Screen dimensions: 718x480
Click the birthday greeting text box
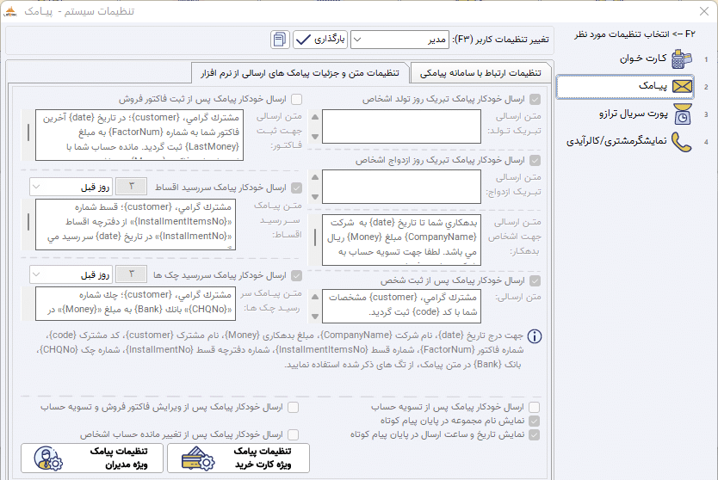[401, 126]
